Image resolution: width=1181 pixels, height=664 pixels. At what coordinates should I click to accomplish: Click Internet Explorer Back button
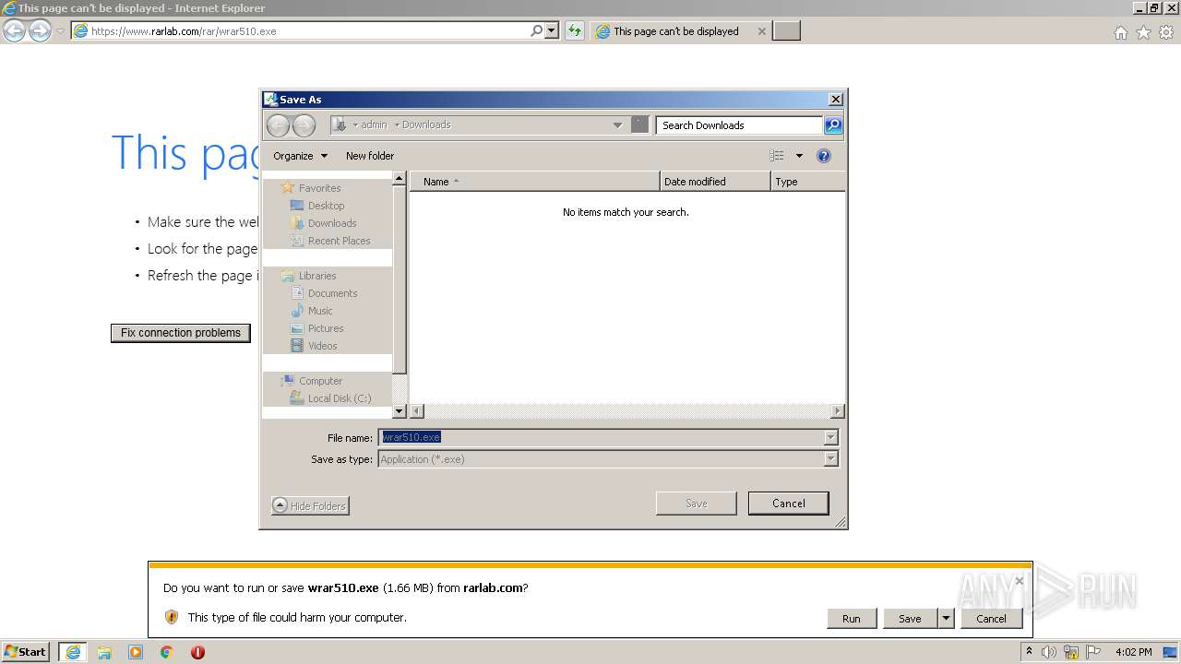click(x=14, y=30)
